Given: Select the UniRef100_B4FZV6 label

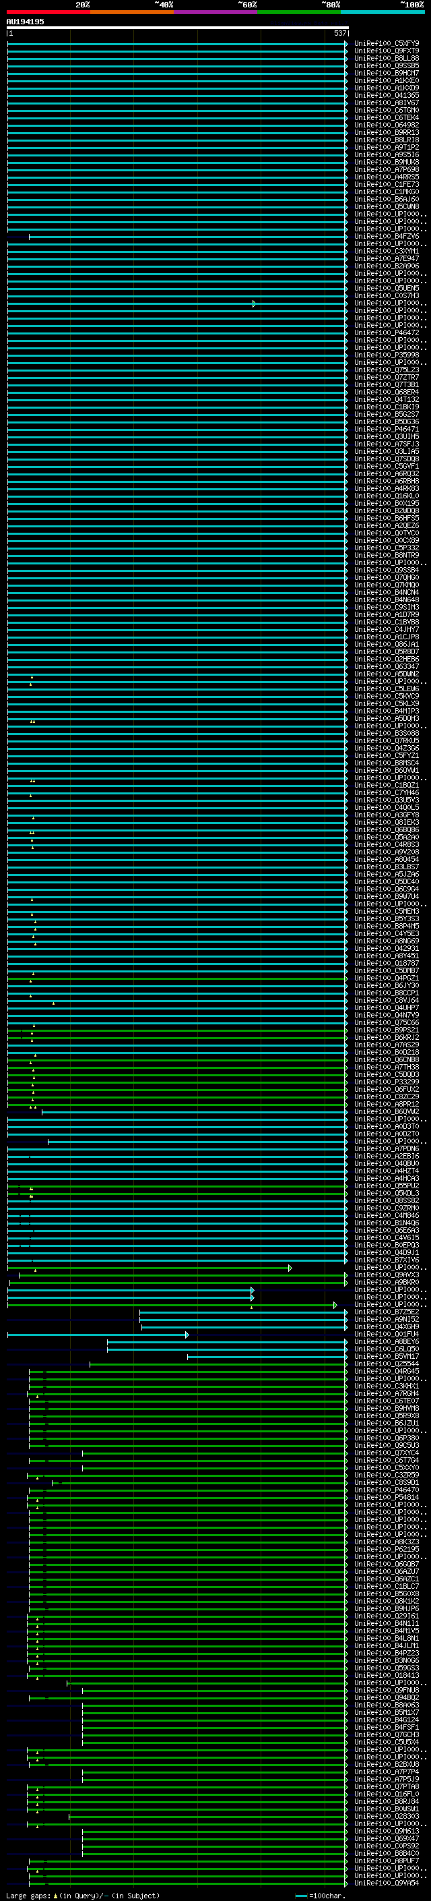Looking at the screenshot, I should point(387,236).
